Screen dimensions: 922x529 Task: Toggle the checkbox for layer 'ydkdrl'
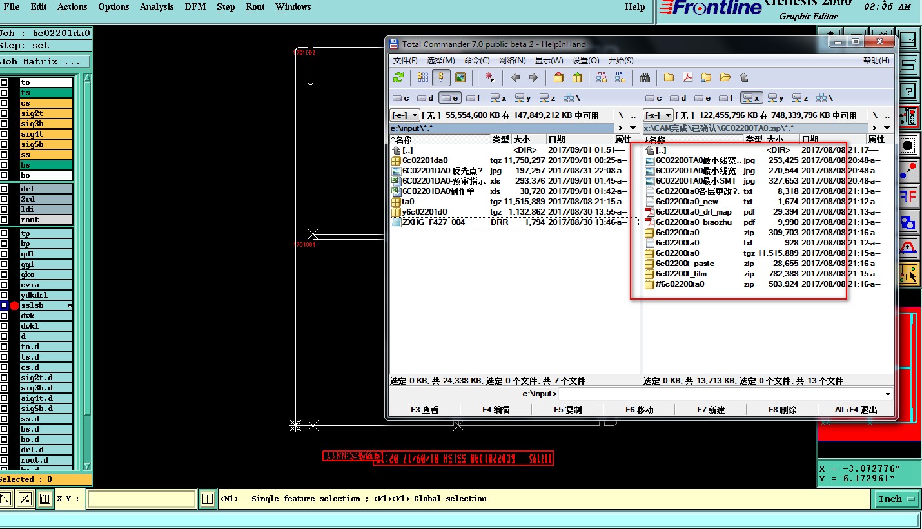coord(4,295)
